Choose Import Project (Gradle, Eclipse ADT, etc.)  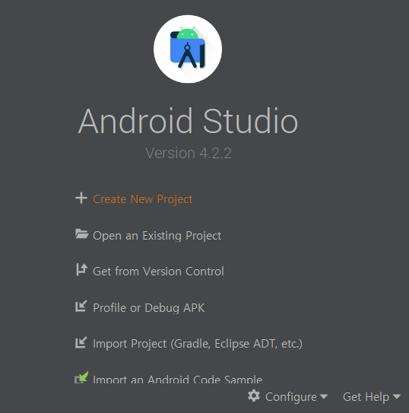coord(198,344)
